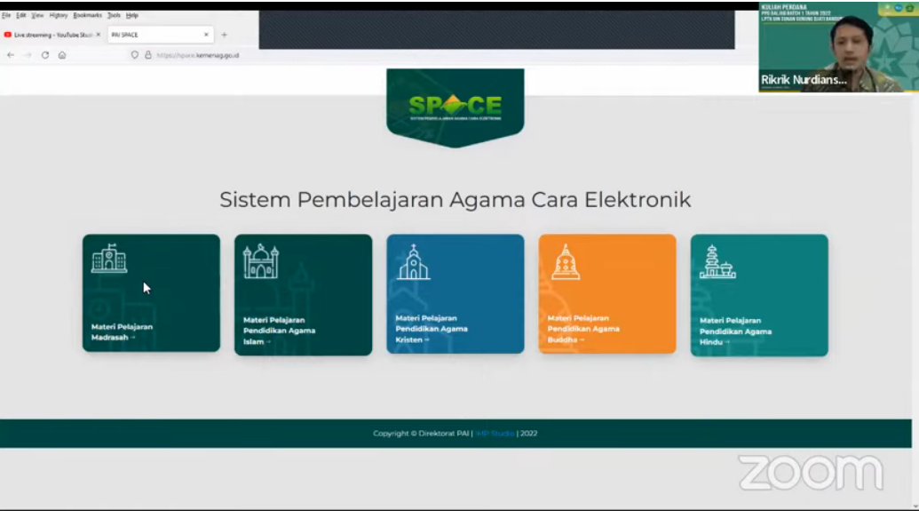Click the madrasah building icon

tap(109, 258)
